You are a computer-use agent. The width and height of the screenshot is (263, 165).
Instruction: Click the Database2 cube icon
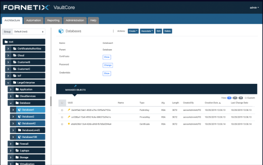click(19, 117)
